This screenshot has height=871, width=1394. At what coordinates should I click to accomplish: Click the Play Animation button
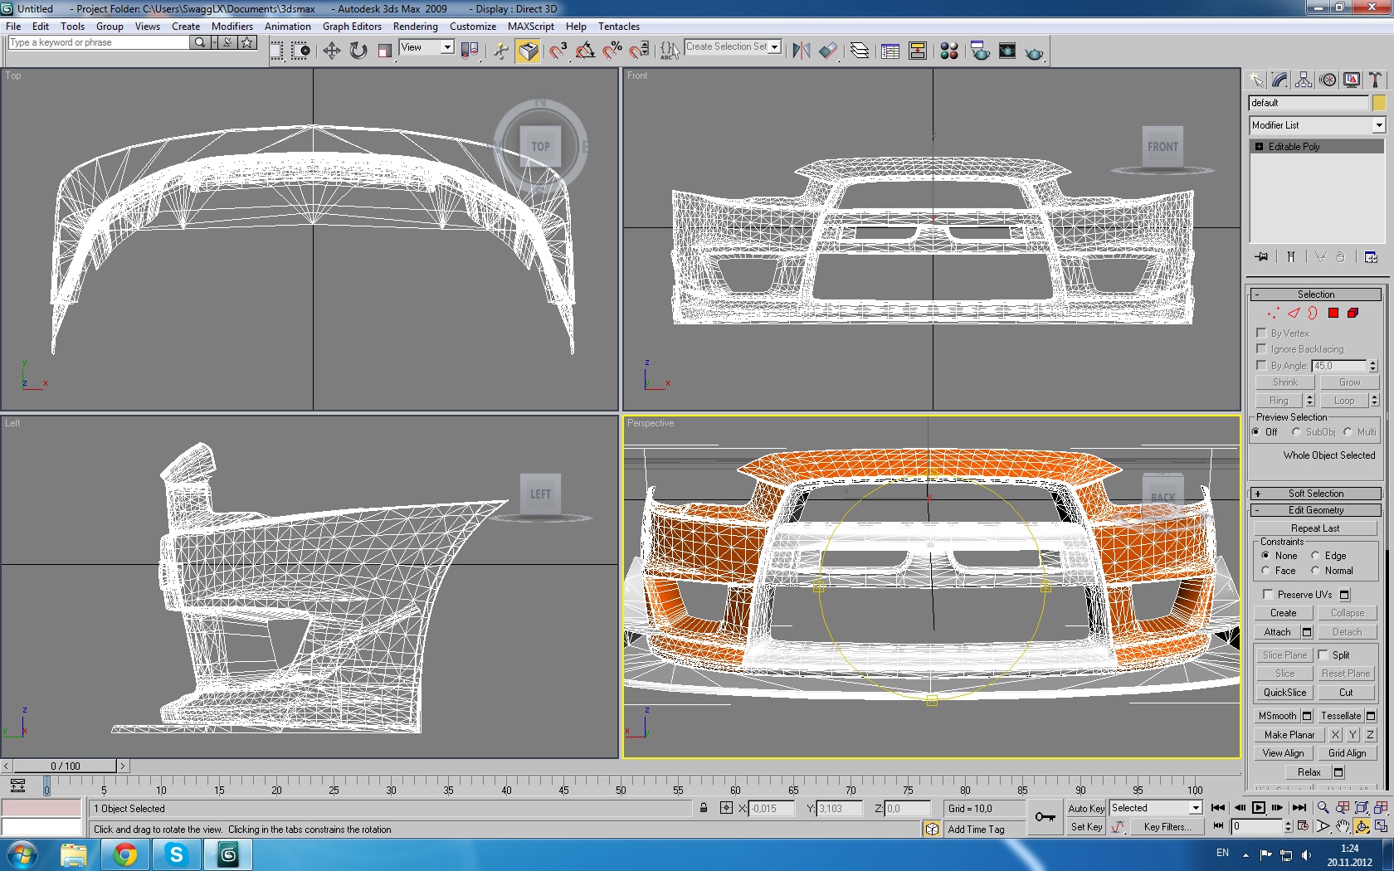pyautogui.click(x=1259, y=808)
